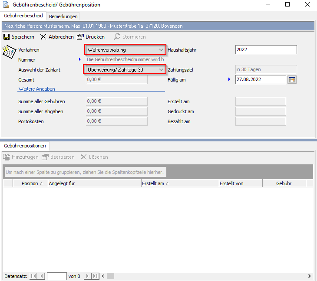The height and width of the screenshot is (281, 317).
Task: Switch to the Bemerkungen tab
Action: click(63, 16)
